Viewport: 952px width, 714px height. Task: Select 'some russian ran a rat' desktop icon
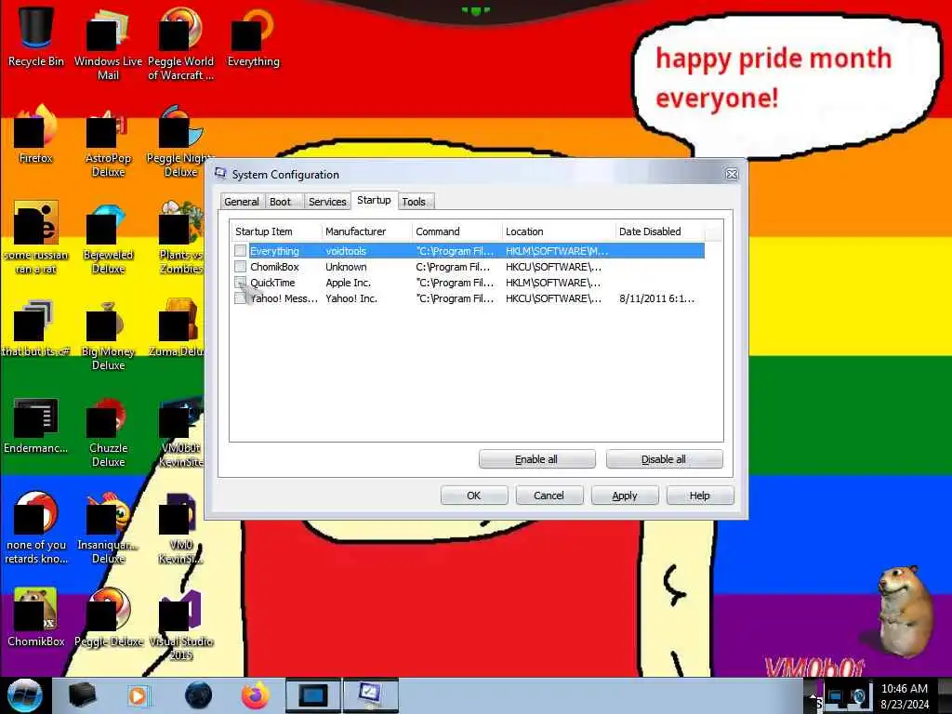(36, 238)
